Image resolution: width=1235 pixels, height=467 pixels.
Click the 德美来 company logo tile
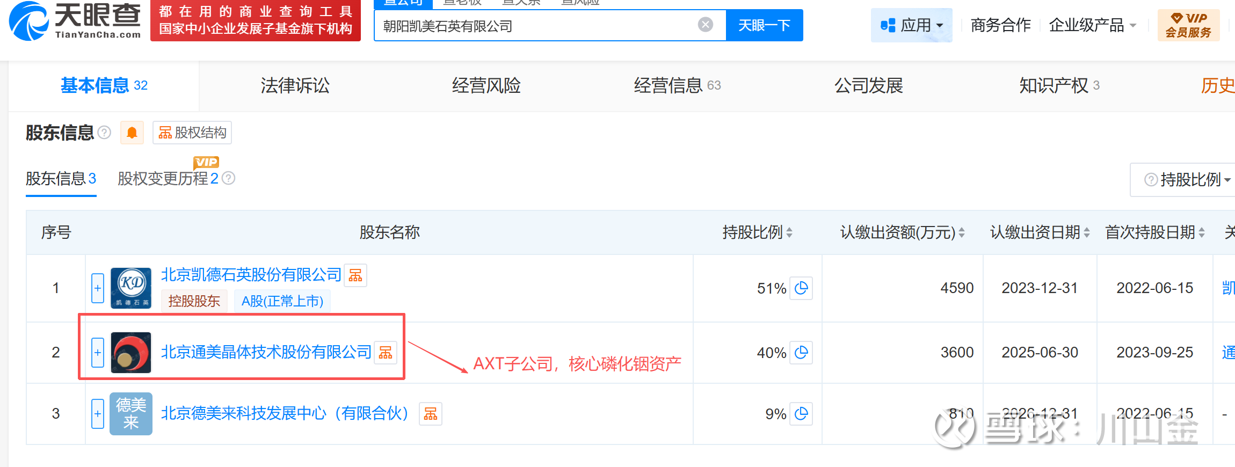click(131, 414)
